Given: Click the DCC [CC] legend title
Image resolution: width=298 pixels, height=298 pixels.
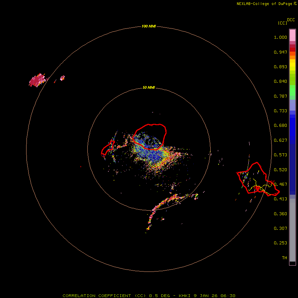Looking at the screenshot, I should 286,21.
